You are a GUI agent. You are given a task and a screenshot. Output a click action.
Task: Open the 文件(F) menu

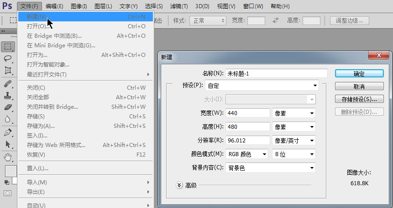[29, 6]
